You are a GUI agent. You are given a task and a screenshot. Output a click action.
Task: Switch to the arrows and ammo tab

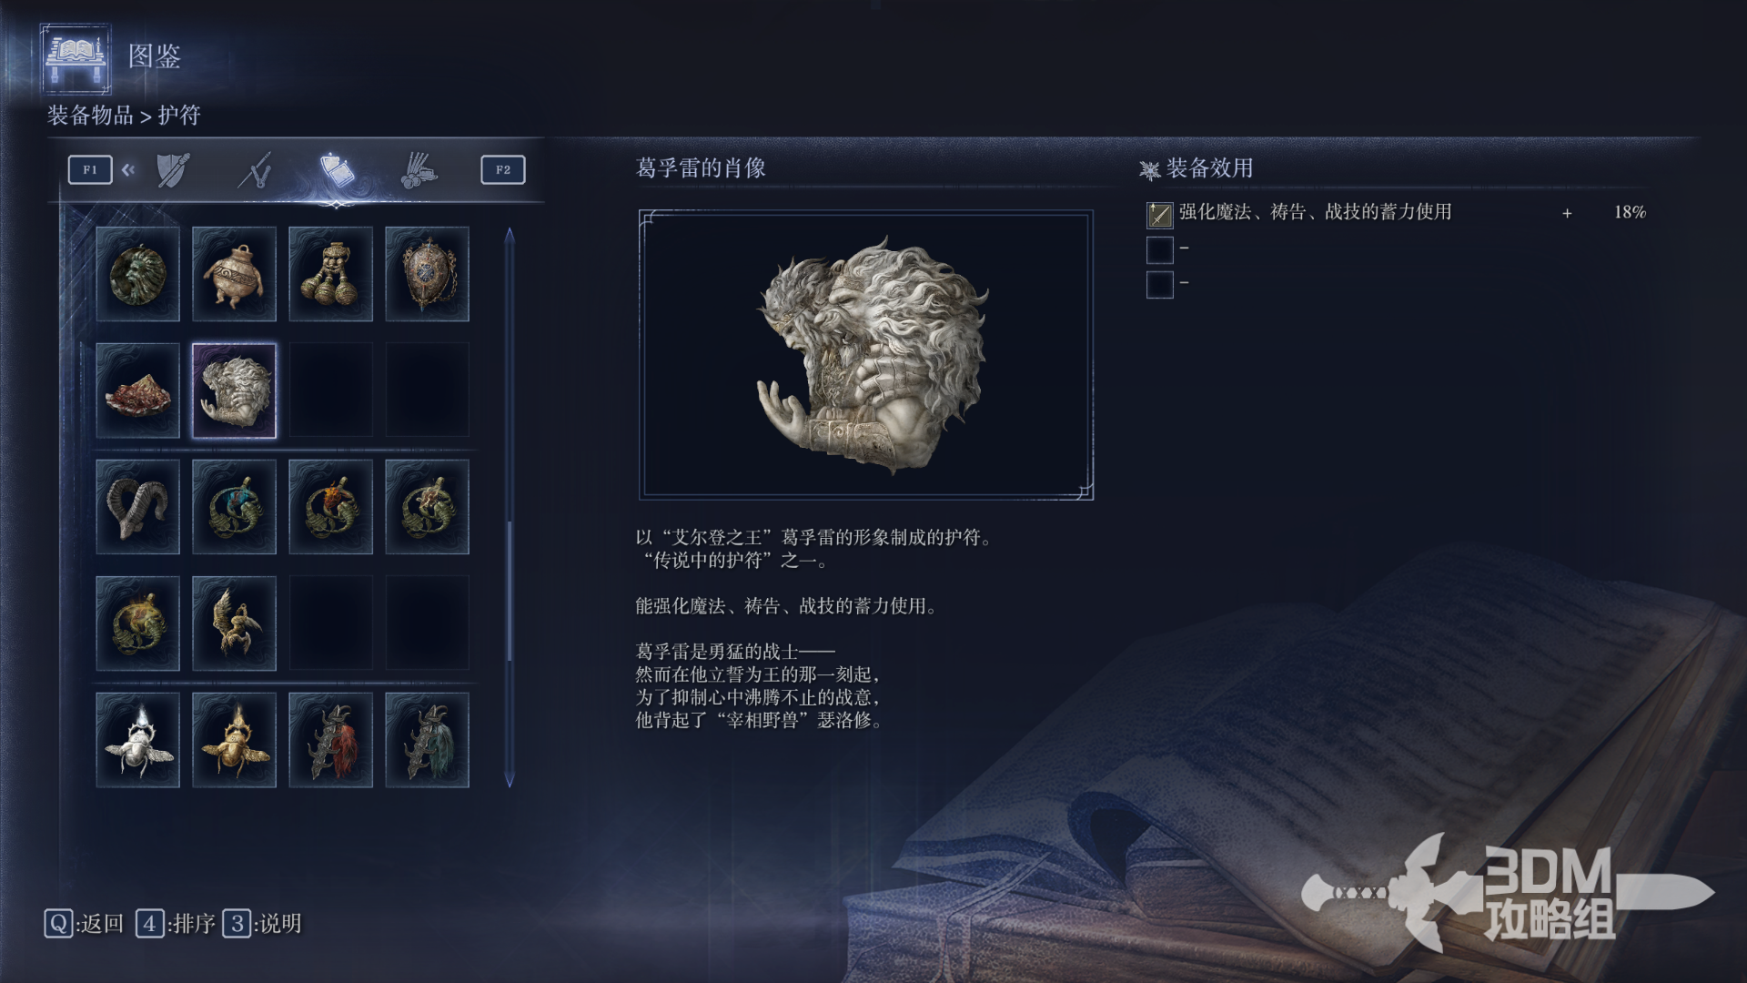pyautogui.click(x=419, y=170)
